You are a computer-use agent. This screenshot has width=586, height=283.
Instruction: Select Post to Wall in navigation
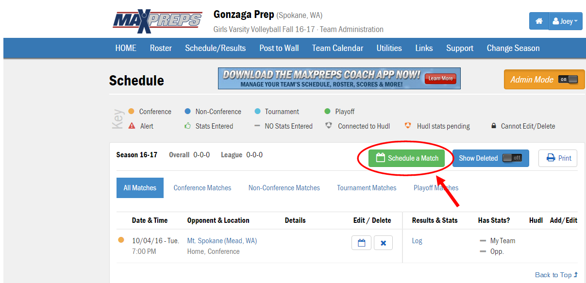pyautogui.click(x=279, y=48)
